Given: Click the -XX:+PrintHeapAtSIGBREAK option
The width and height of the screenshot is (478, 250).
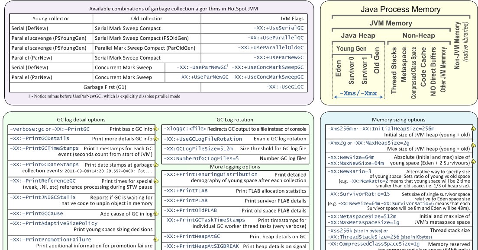Looking at the screenshot, I should (x=201, y=246).
